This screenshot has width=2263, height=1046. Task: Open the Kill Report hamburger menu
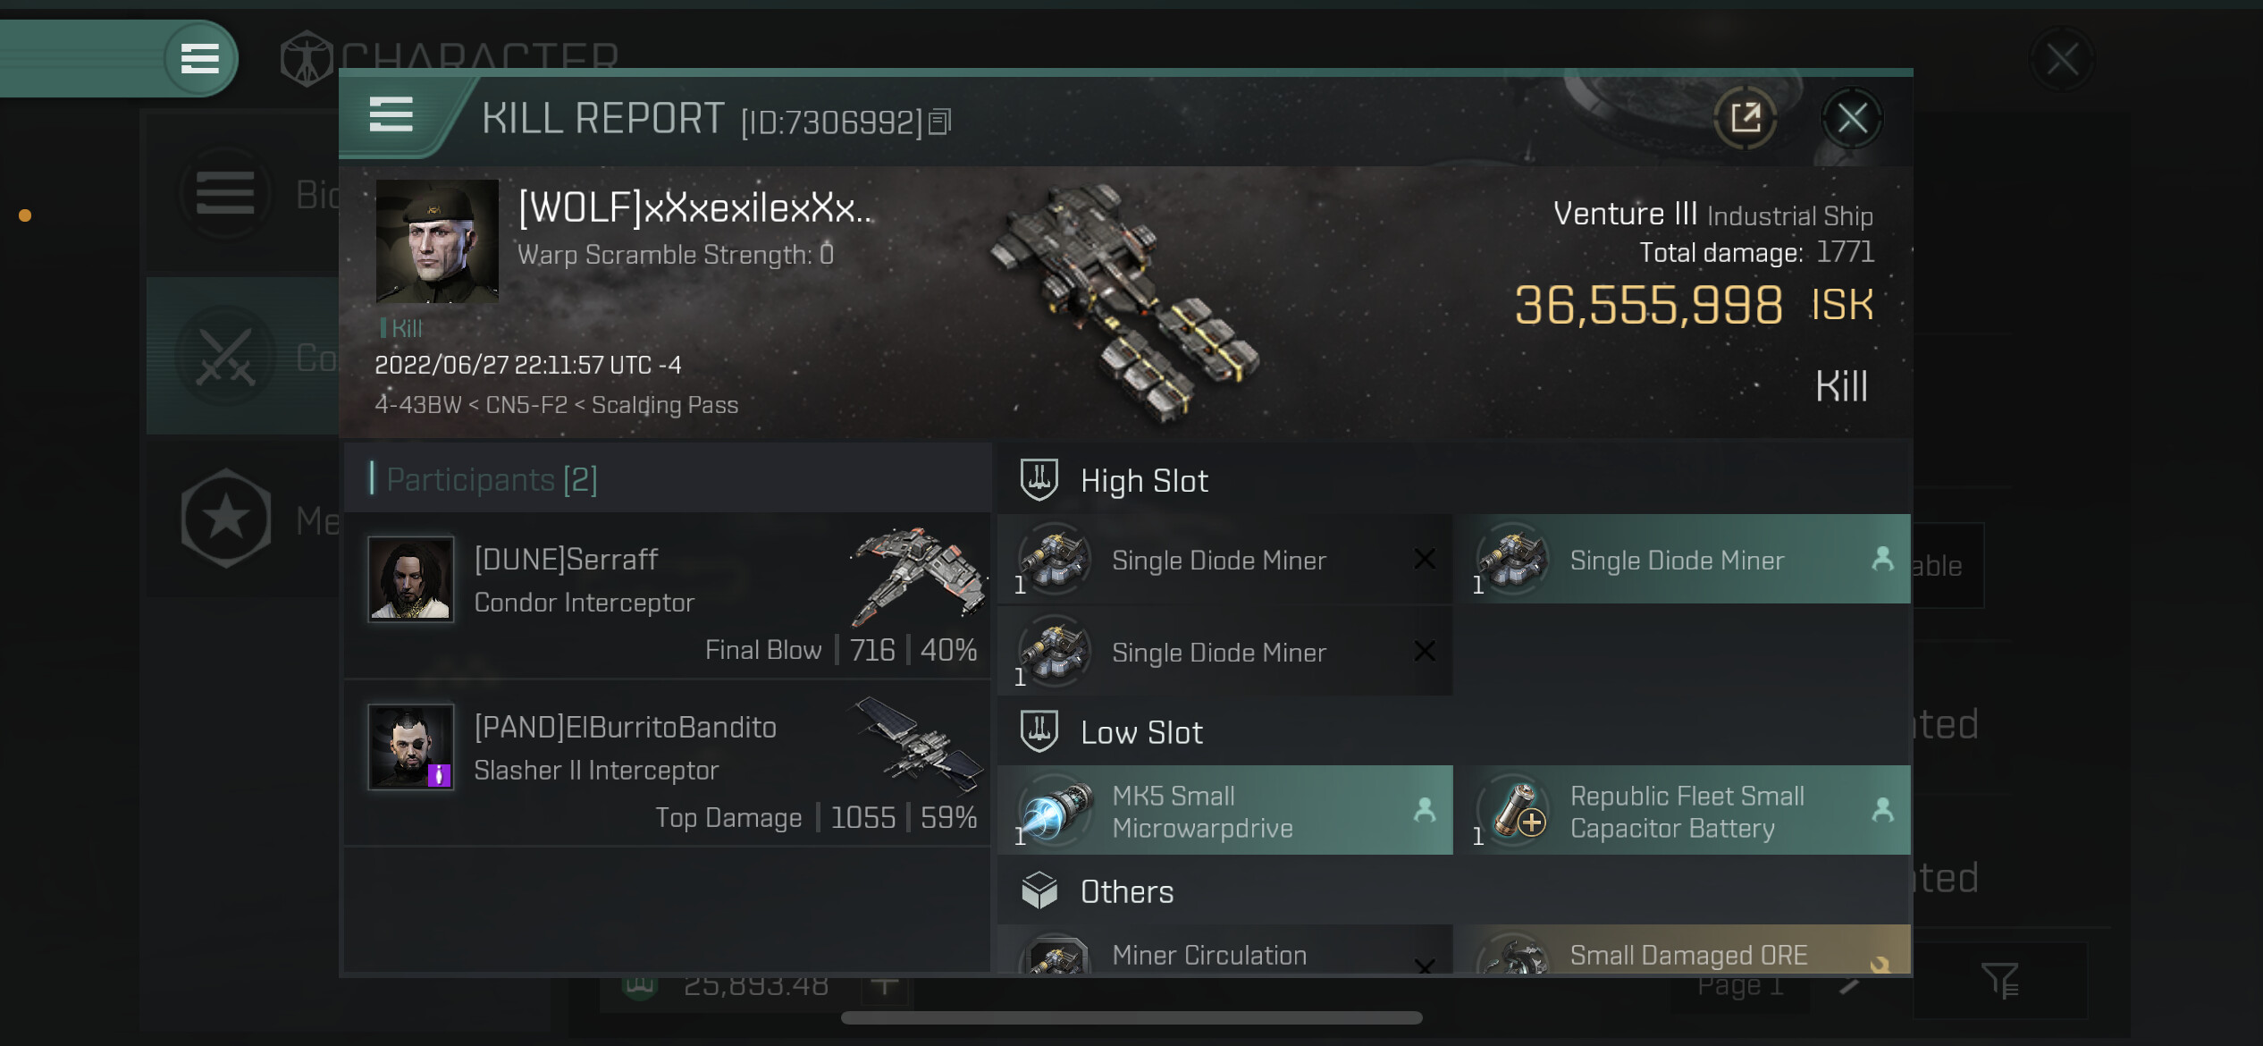coord(391,114)
